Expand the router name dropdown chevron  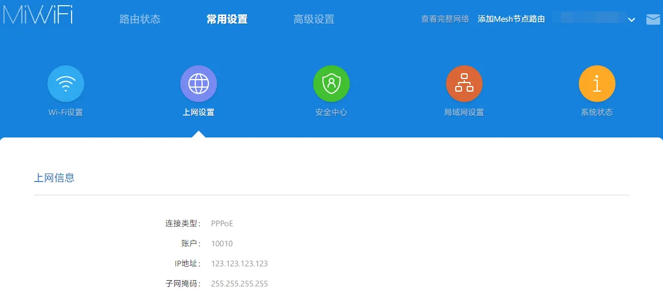(632, 20)
